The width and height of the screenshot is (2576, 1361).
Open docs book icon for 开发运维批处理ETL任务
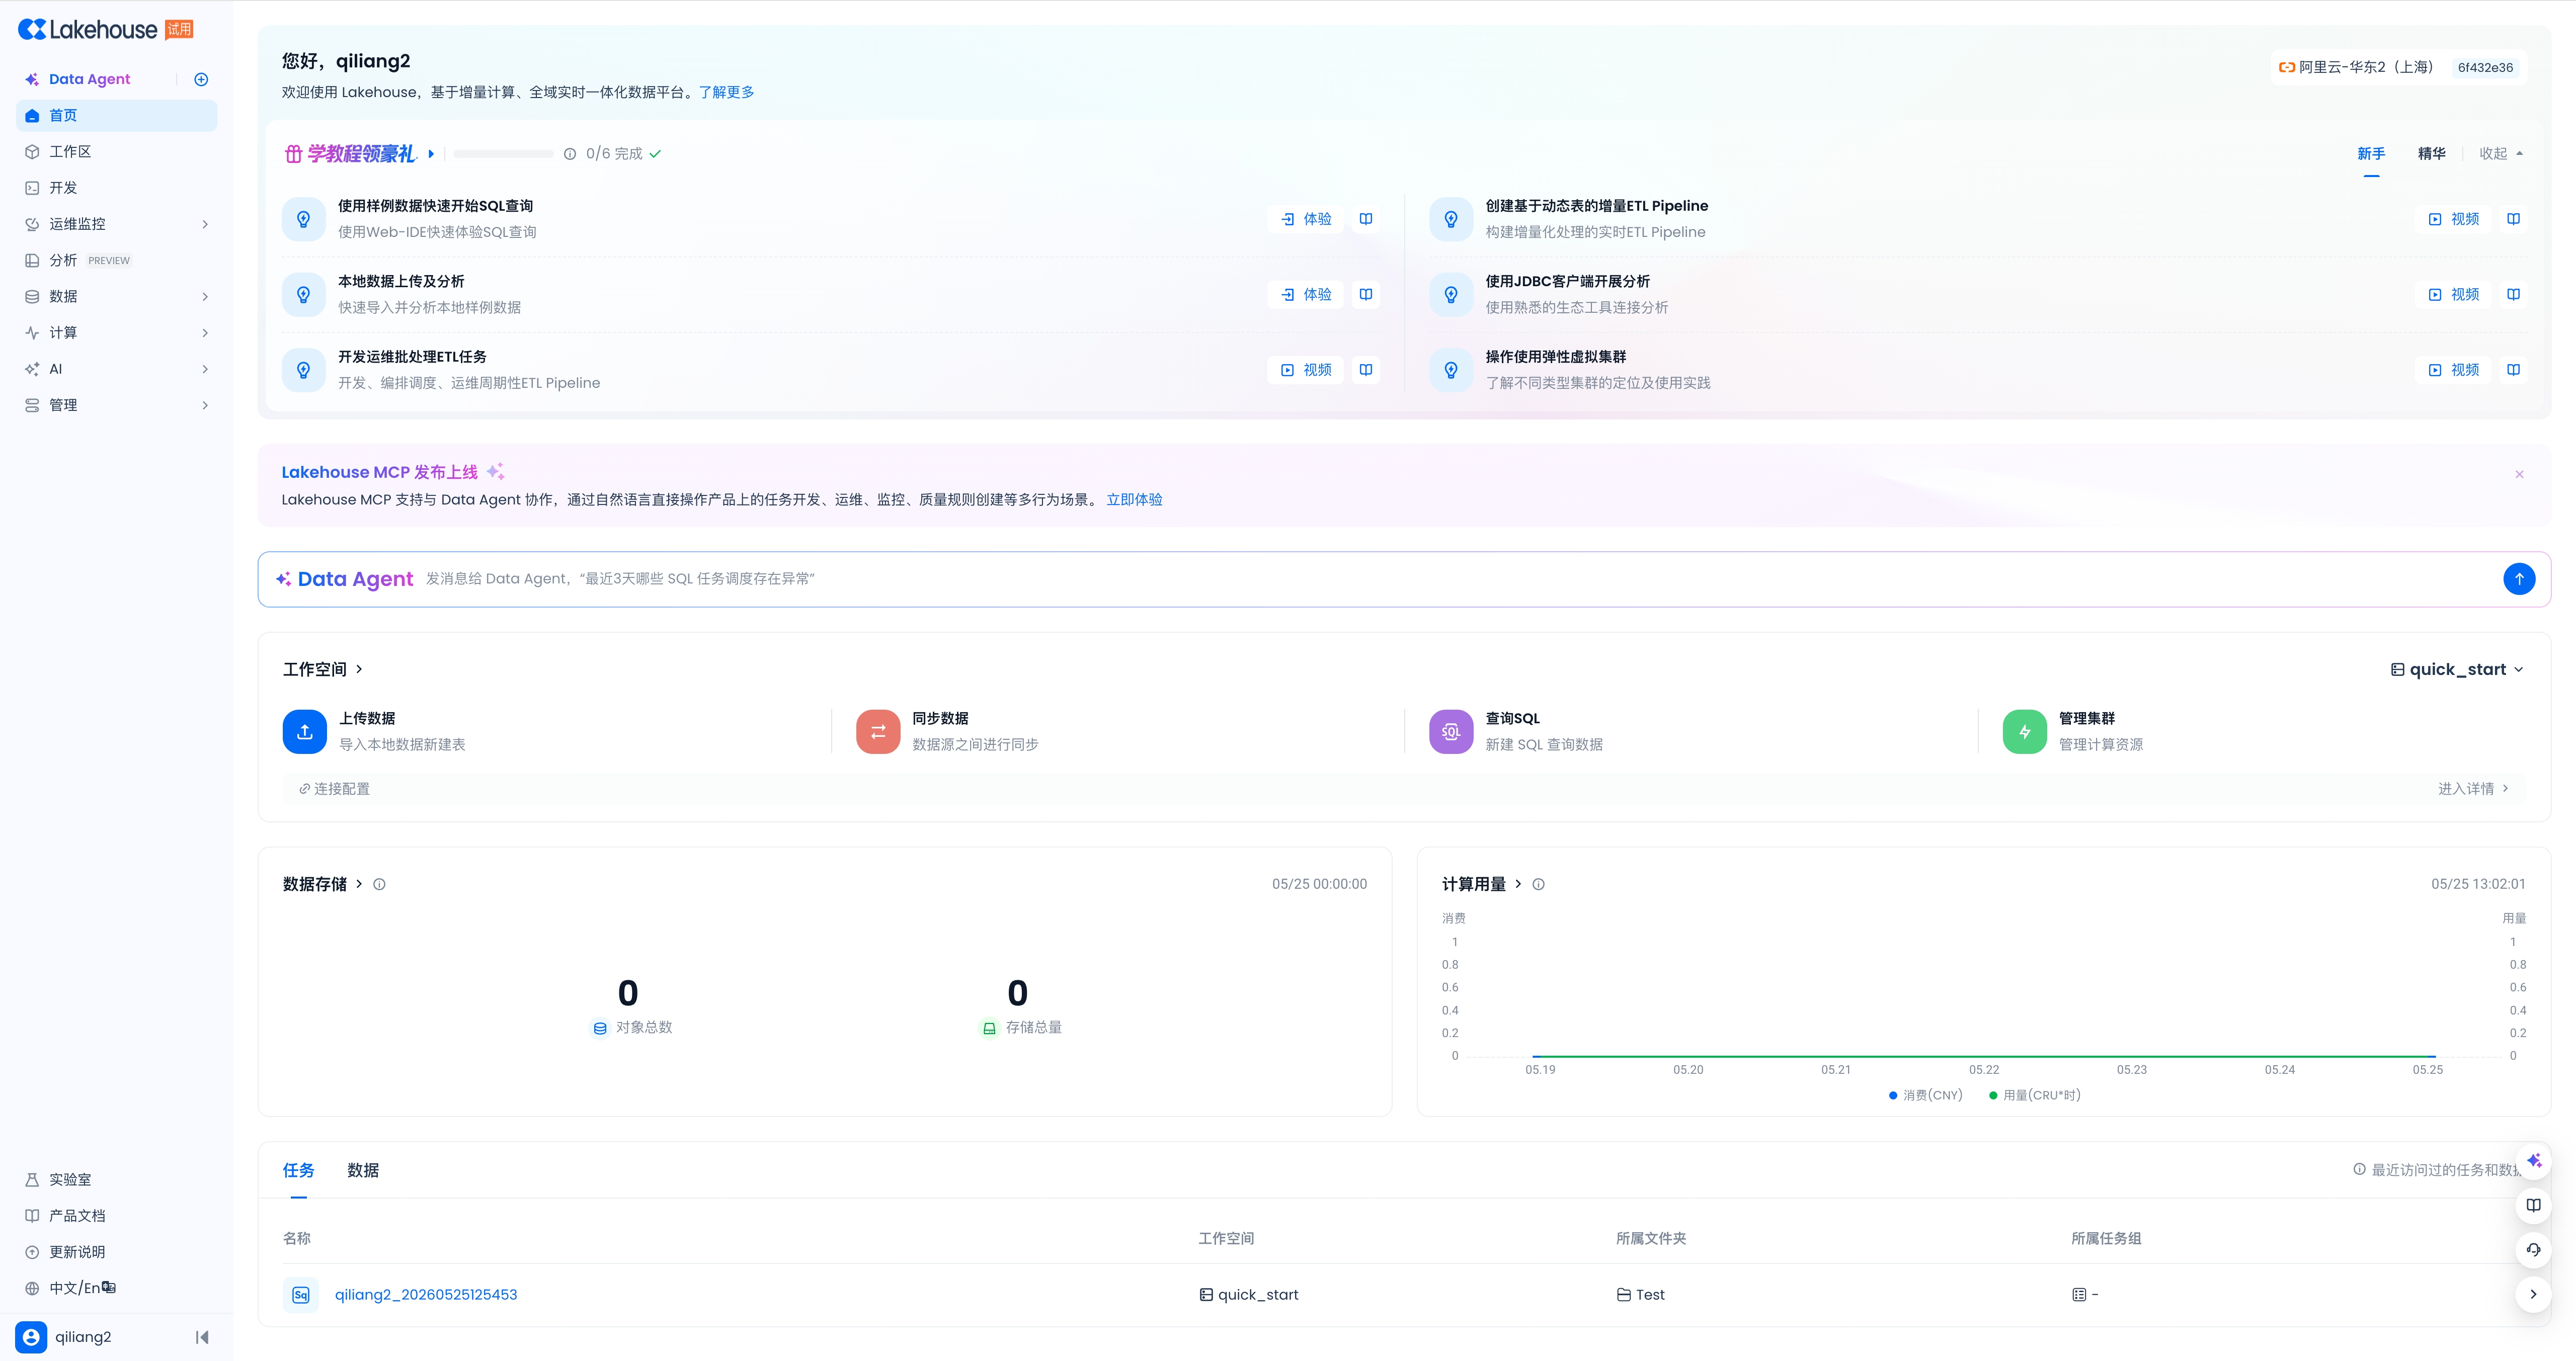pos(1365,370)
